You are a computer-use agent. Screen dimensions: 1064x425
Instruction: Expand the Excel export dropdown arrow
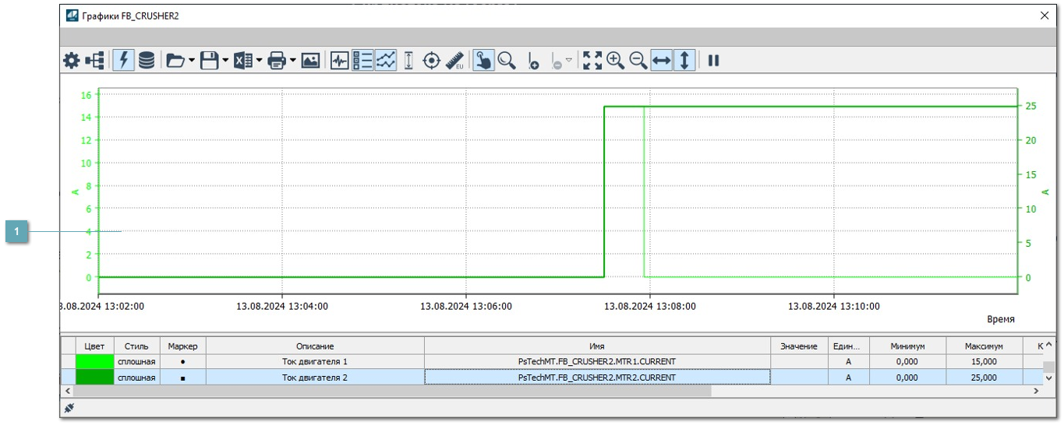click(x=259, y=61)
